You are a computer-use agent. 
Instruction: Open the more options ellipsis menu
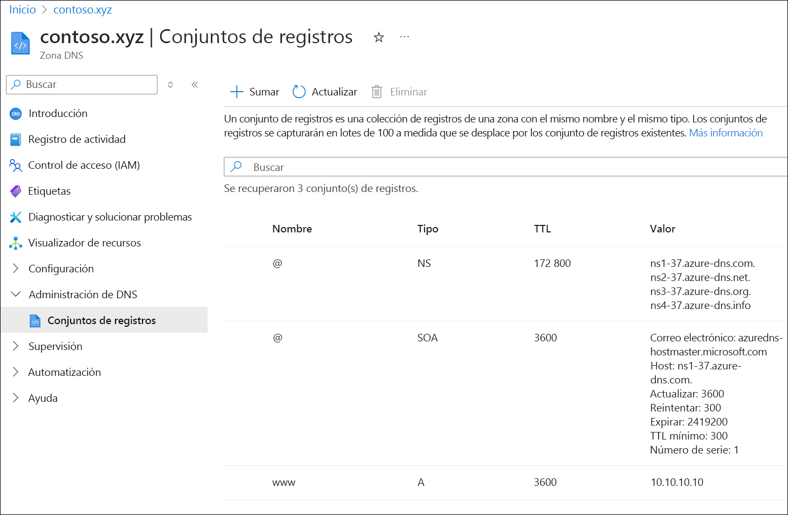pyautogui.click(x=405, y=37)
